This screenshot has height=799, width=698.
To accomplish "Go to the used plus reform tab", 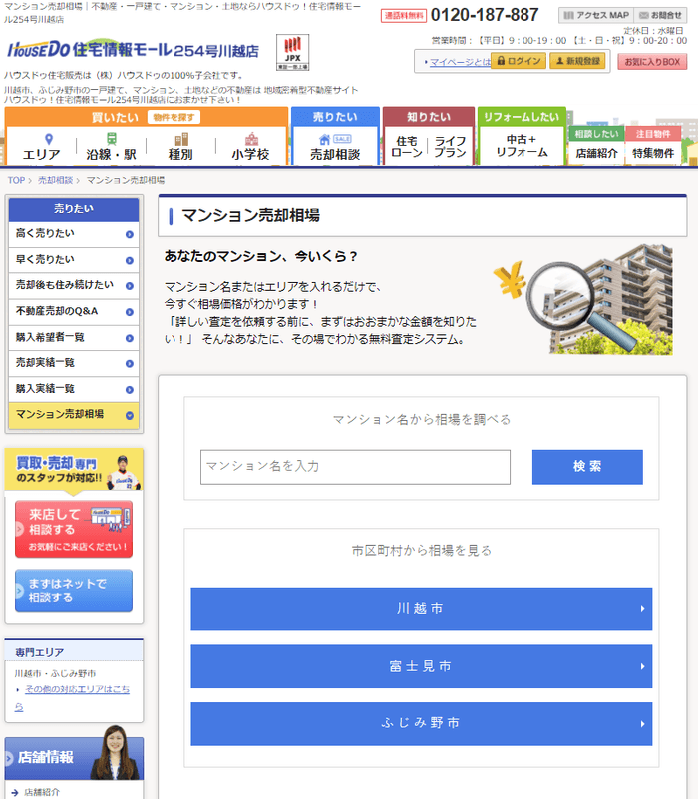I will (x=522, y=146).
